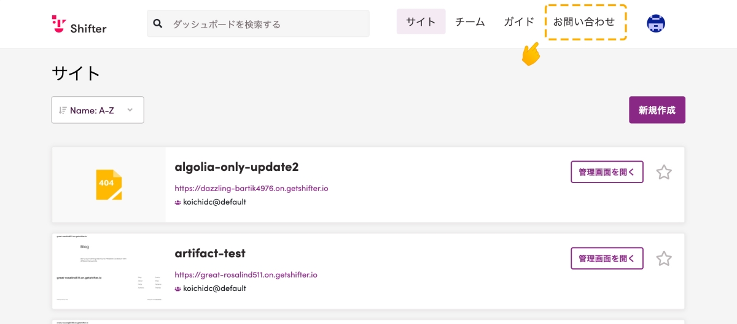Screen dimensions: 737x324
Task: Star the artifact-test site
Action: [664, 258]
